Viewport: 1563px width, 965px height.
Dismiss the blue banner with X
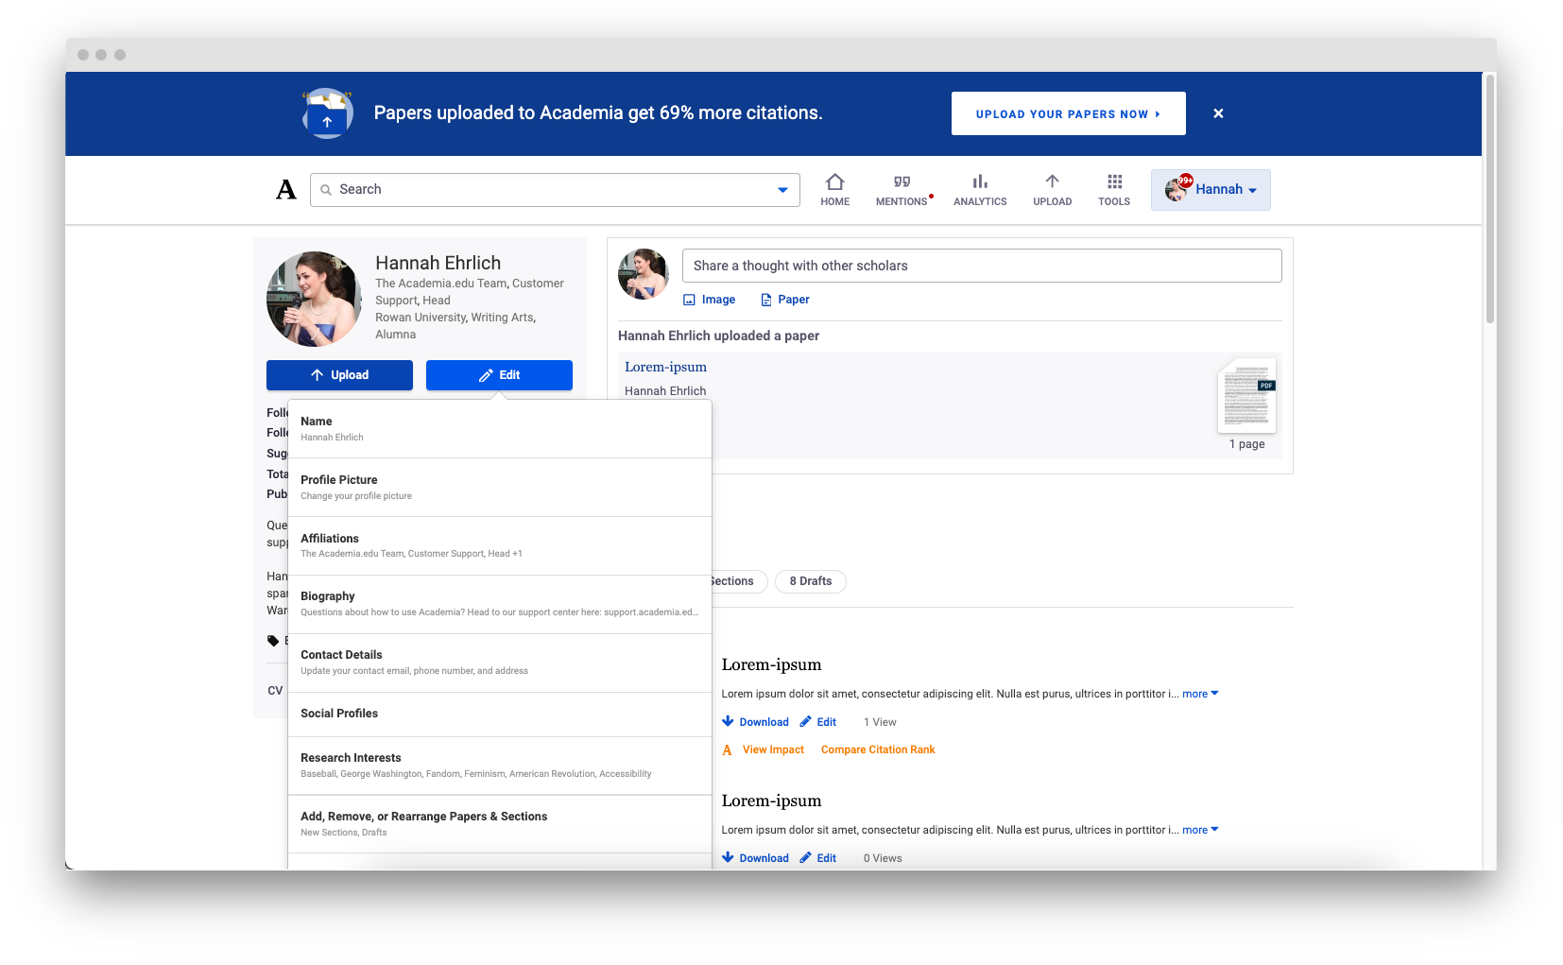point(1218,113)
